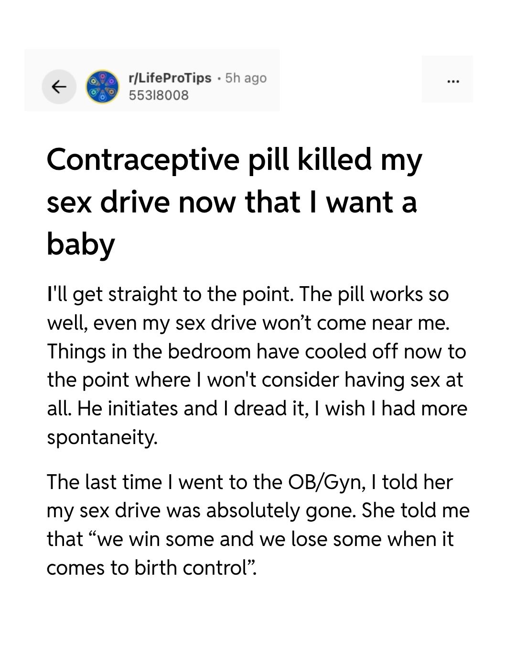Open the r/LifeProTips community avatar
The width and height of the screenshot is (516, 646).
point(102,87)
